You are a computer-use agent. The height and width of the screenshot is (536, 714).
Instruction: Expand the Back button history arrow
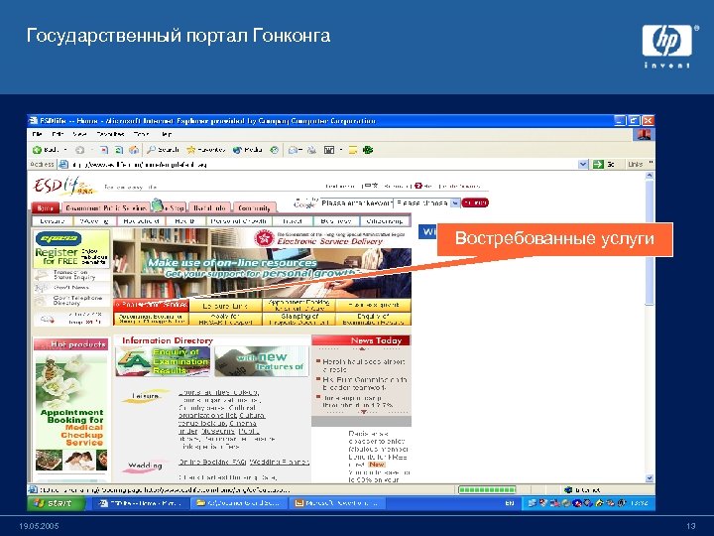click(x=65, y=150)
